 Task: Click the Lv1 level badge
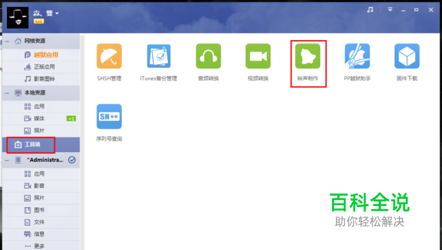coord(38,21)
